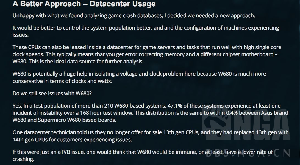300x165 pixels.
Task: Click the paragraph starting "If this were just"
Action: click(143, 155)
